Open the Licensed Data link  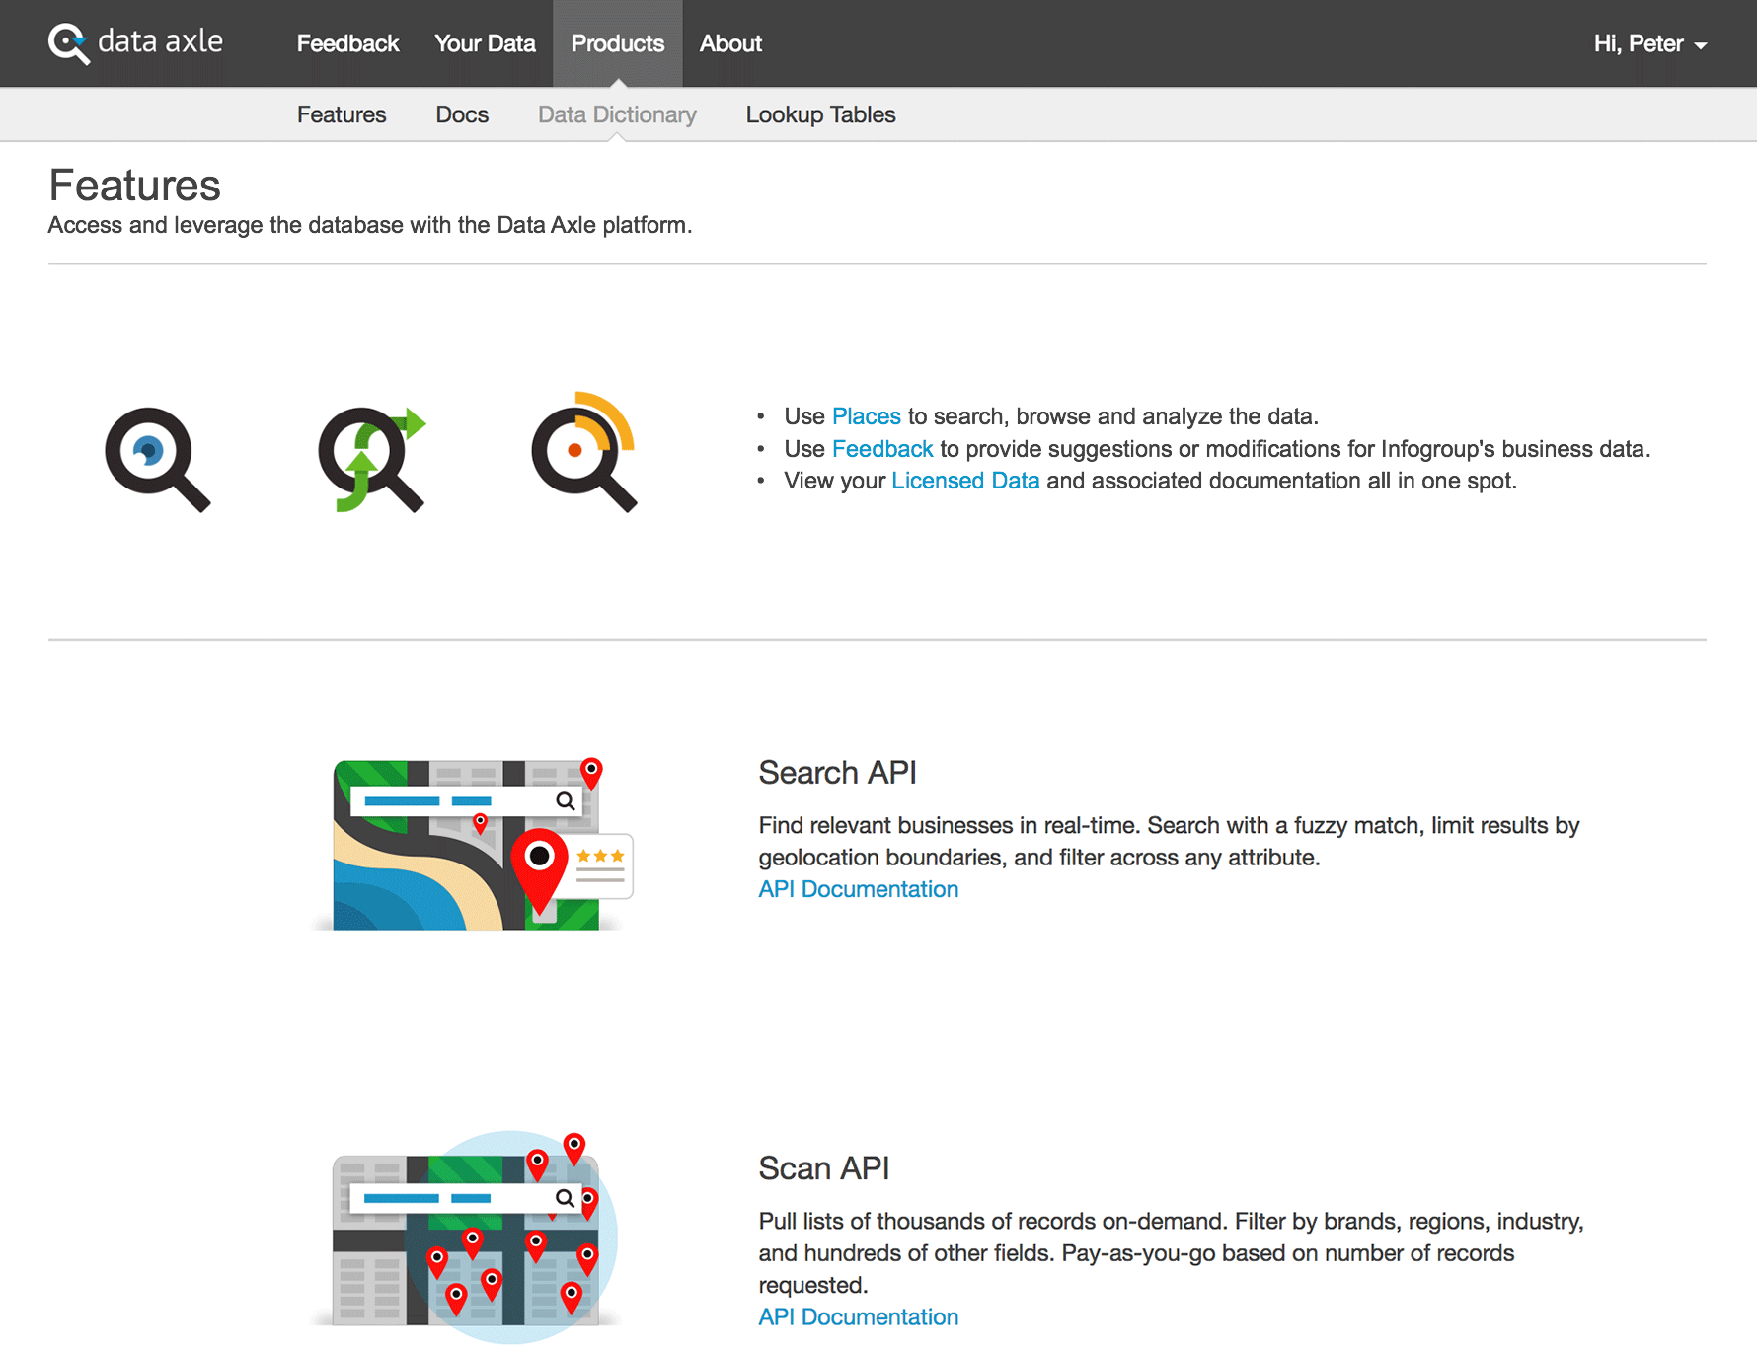(x=964, y=481)
